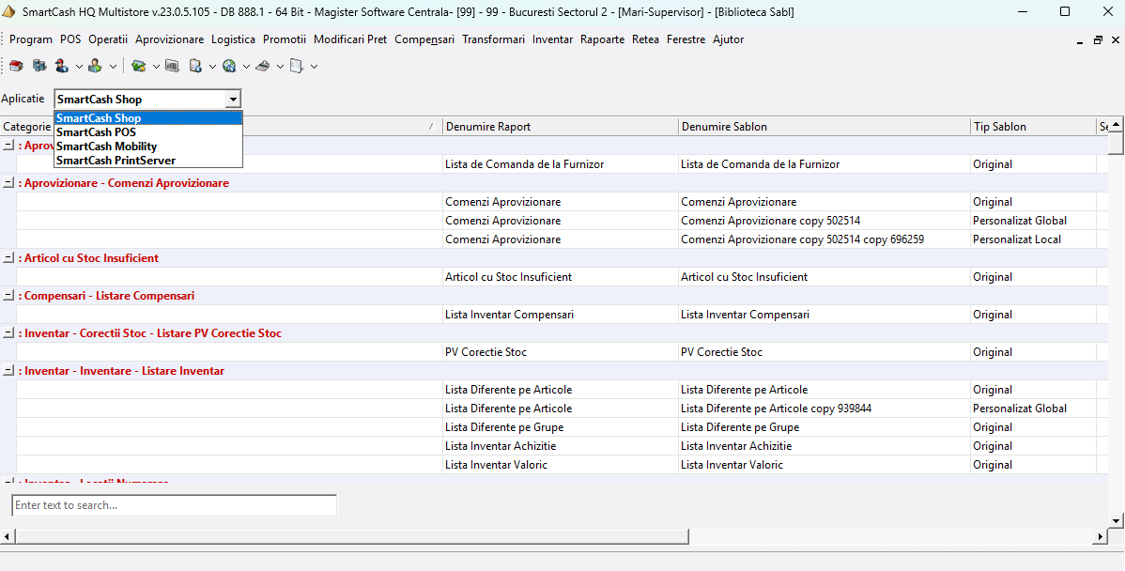Click 'Personalizat Local' type cell
This screenshot has width=1125, height=571.
tap(1033, 239)
